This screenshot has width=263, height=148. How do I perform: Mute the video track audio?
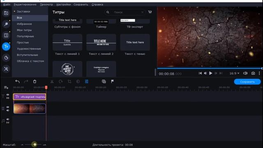(x=8, y=111)
